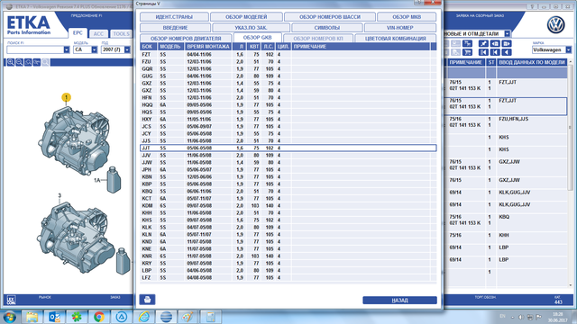This screenshot has height=324, width=577.
Task: Click the shopping cart order icon
Action: coord(467,52)
